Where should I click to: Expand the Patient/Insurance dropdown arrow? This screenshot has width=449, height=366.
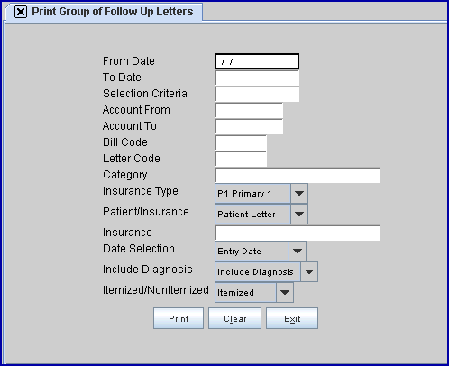pos(299,215)
